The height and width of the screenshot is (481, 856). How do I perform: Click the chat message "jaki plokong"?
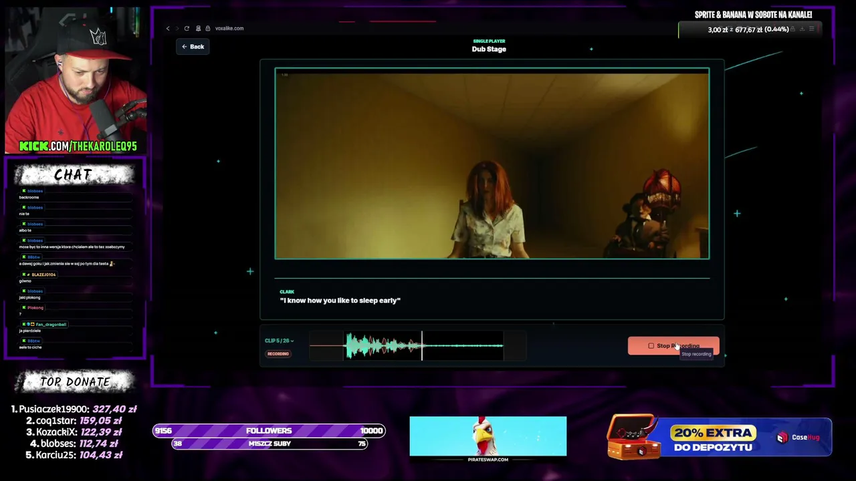tap(30, 297)
